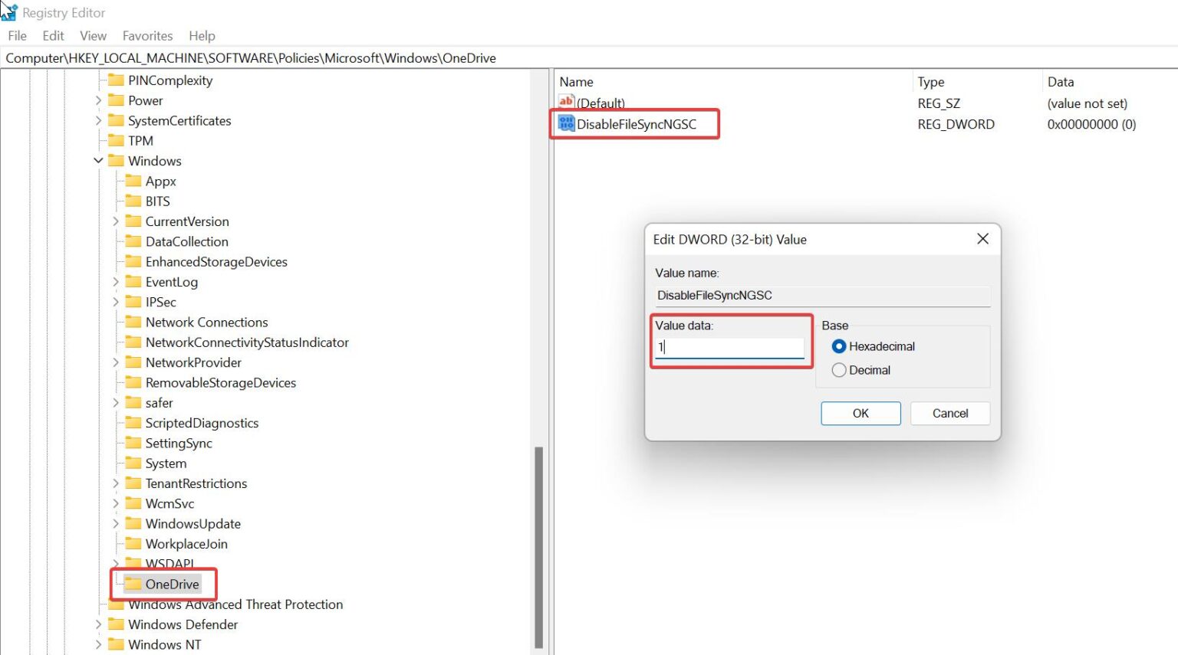Click the Registry Editor icon in the title bar

(x=11, y=11)
